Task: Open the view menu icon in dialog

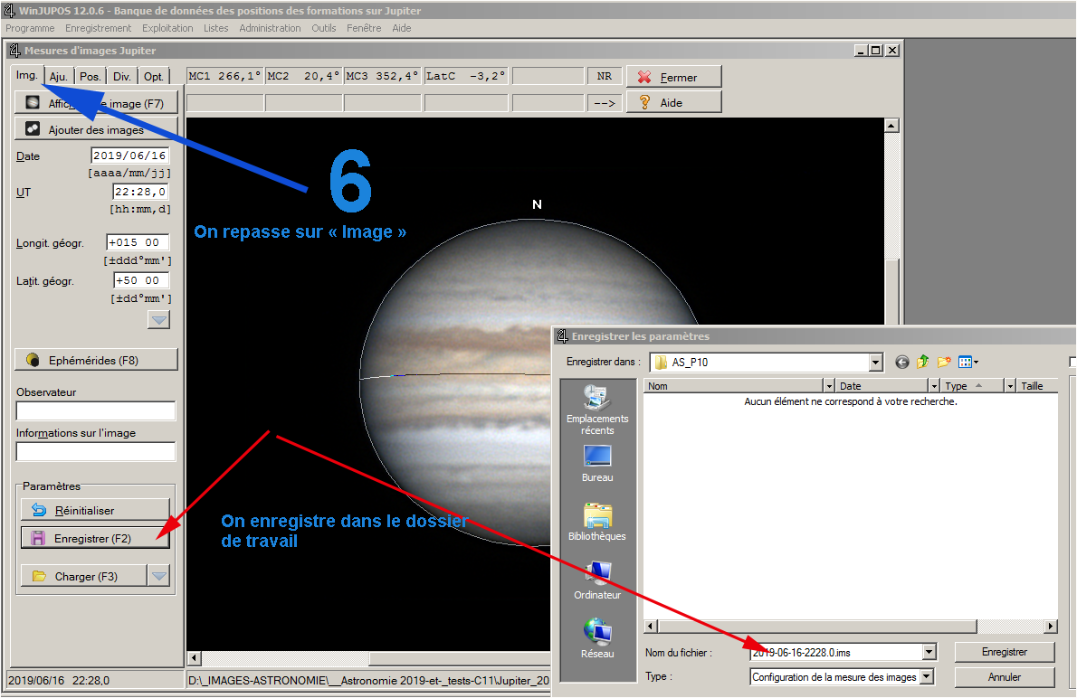Action: (967, 362)
